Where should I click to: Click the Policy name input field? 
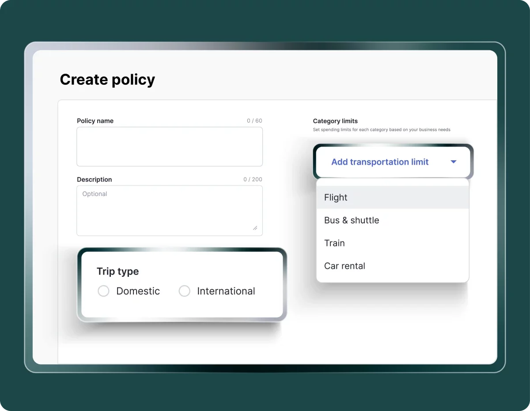pos(170,147)
